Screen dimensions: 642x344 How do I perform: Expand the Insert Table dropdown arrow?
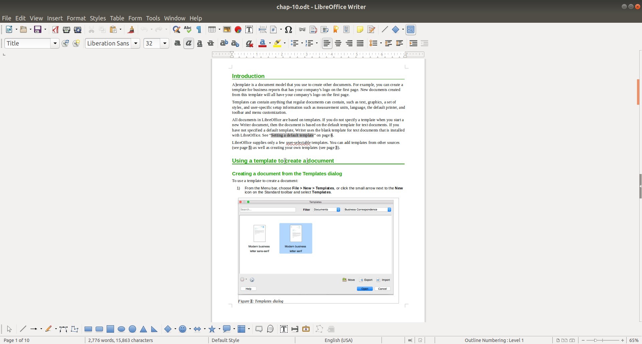click(219, 29)
